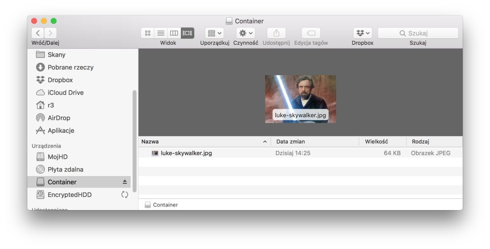Click the Udostępnij share icon
490x249 pixels.
tap(276, 33)
